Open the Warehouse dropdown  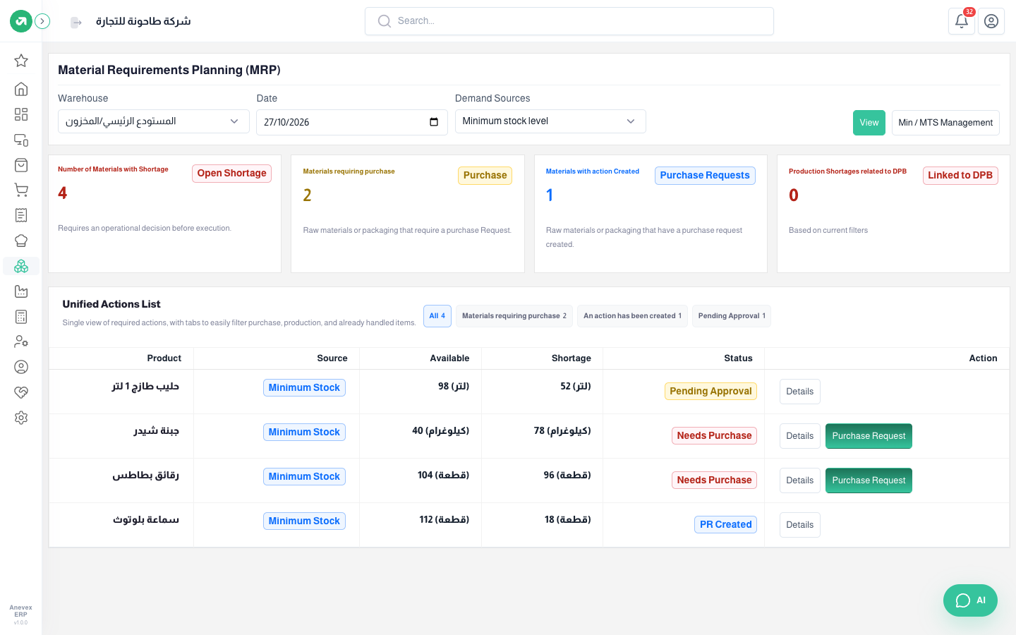[154, 121]
